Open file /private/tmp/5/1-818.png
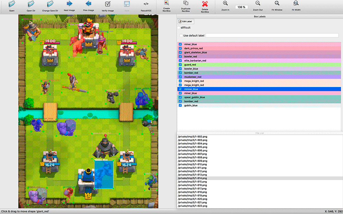Viewport: 343px width, 214px height. point(192,192)
